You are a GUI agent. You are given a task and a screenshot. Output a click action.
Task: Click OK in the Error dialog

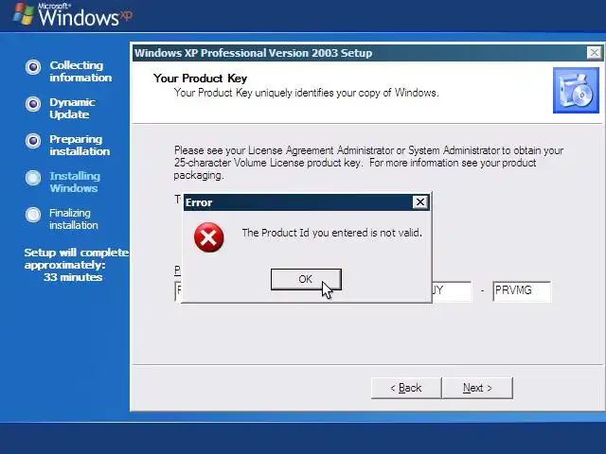(x=306, y=279)
